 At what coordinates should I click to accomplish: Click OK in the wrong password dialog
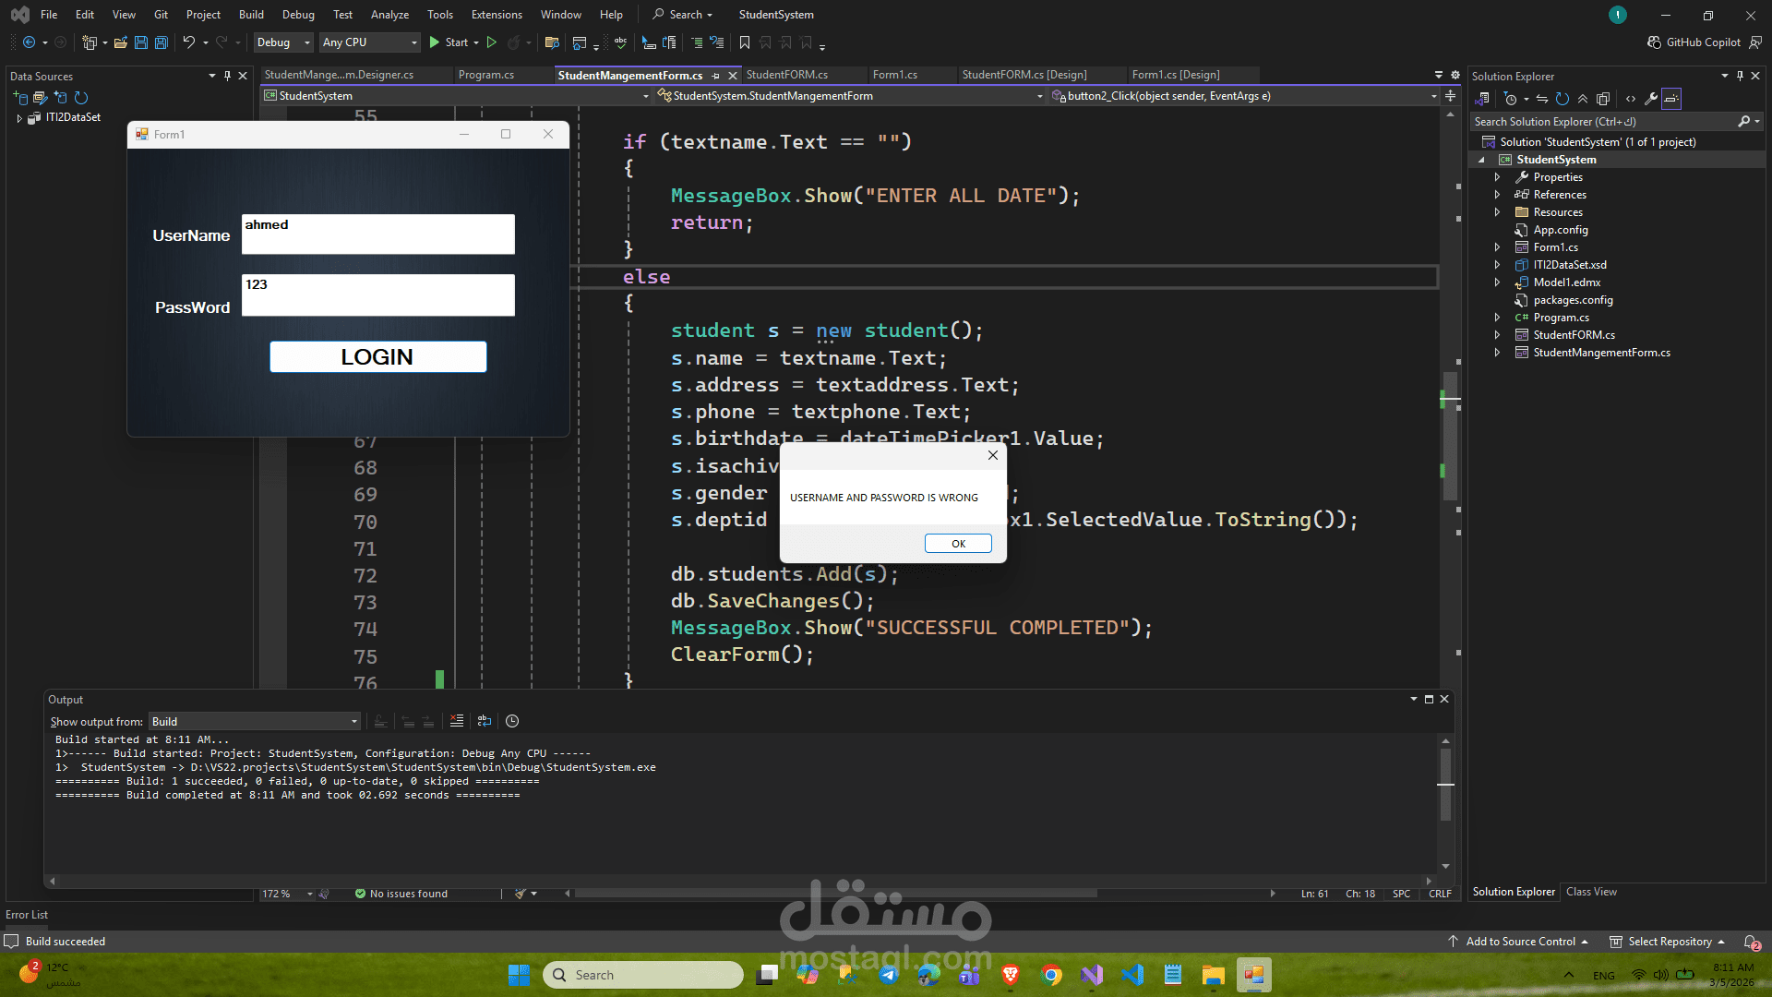(958, 544)
